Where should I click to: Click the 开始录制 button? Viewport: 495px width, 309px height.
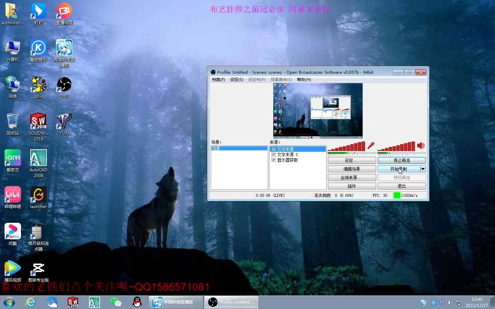click(x=399, y=169)
